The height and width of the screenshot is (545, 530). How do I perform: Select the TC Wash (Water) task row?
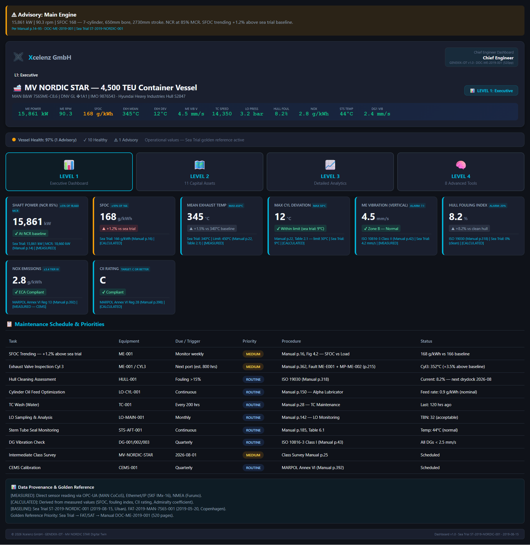[x=265, y=405]
